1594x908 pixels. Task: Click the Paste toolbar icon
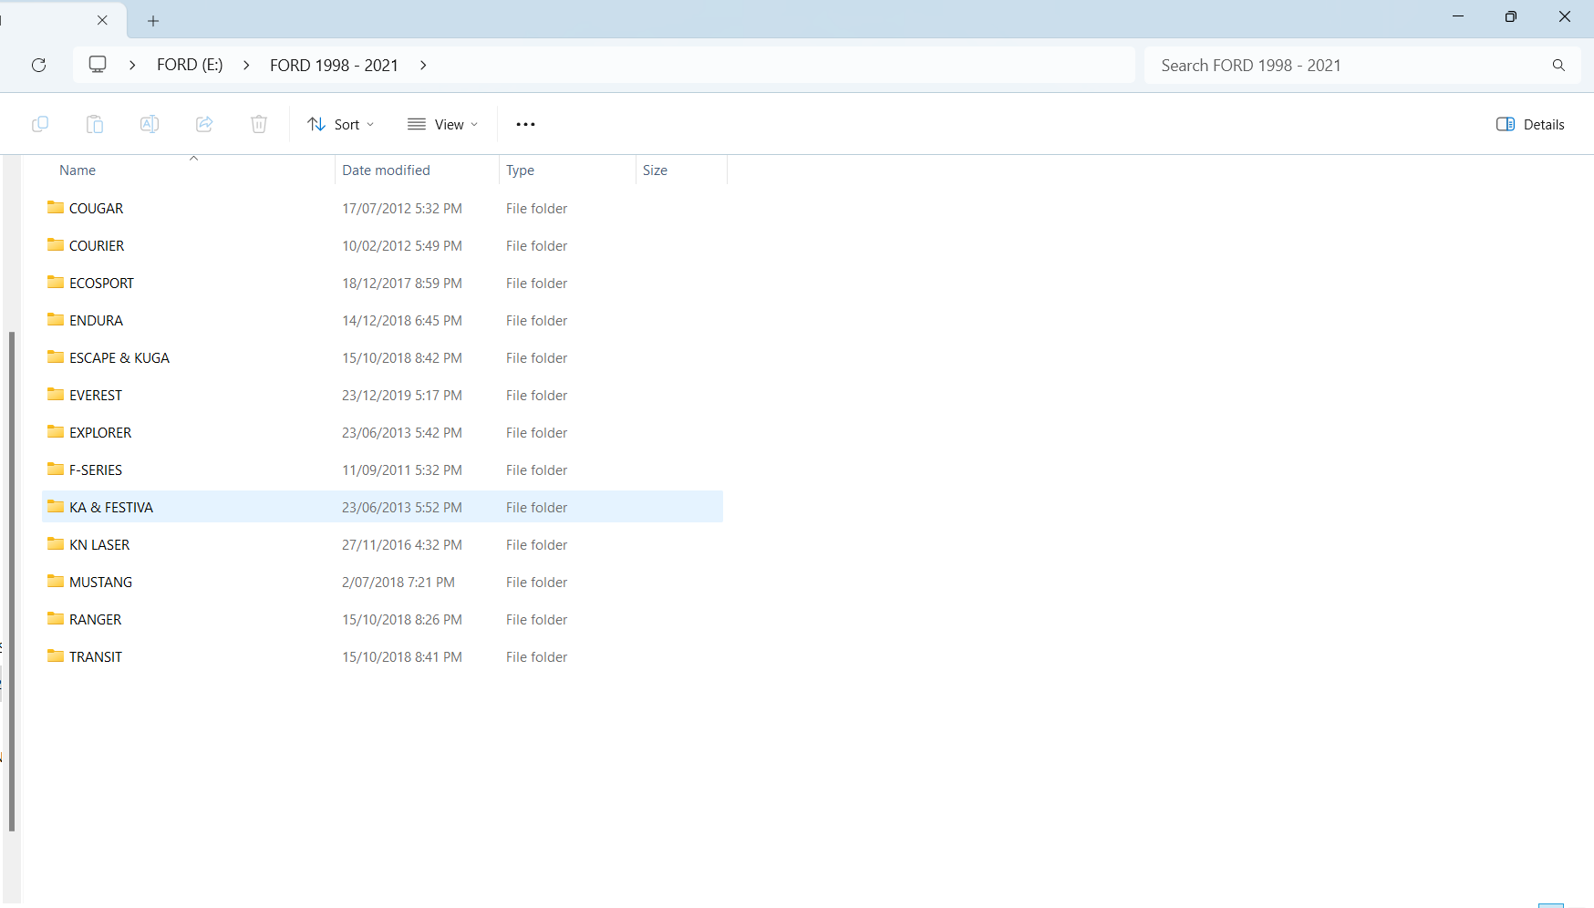[x=95, y=124]
